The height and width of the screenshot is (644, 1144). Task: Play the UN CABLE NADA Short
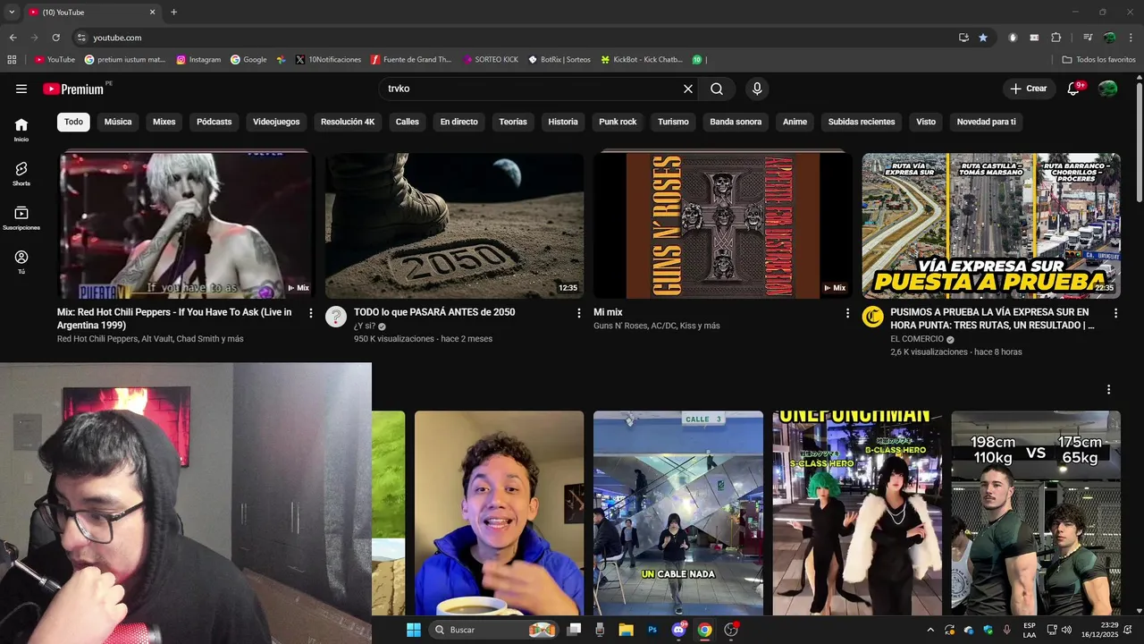[678, 513]
